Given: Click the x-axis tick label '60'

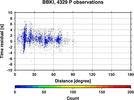Looking at the screenshot, I should [x=54, y=74].
